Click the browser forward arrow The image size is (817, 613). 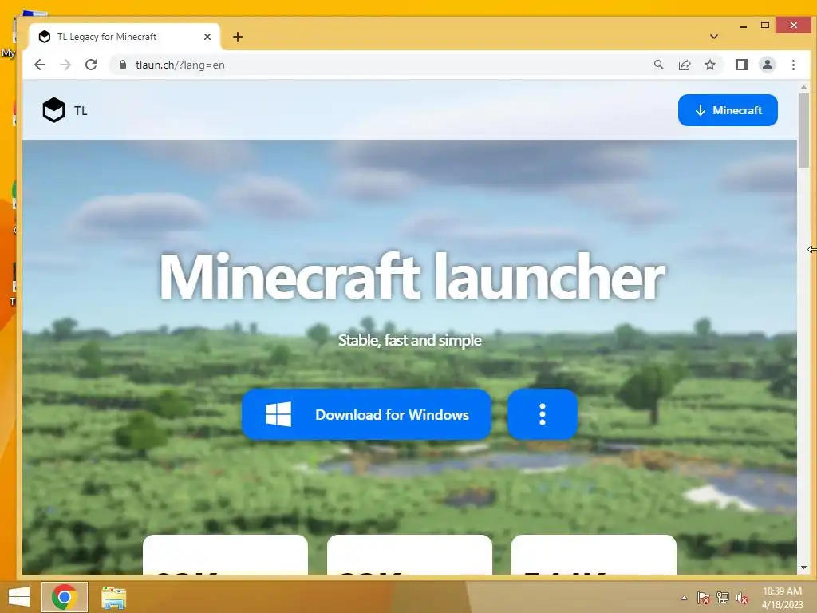tap(65, 65)
